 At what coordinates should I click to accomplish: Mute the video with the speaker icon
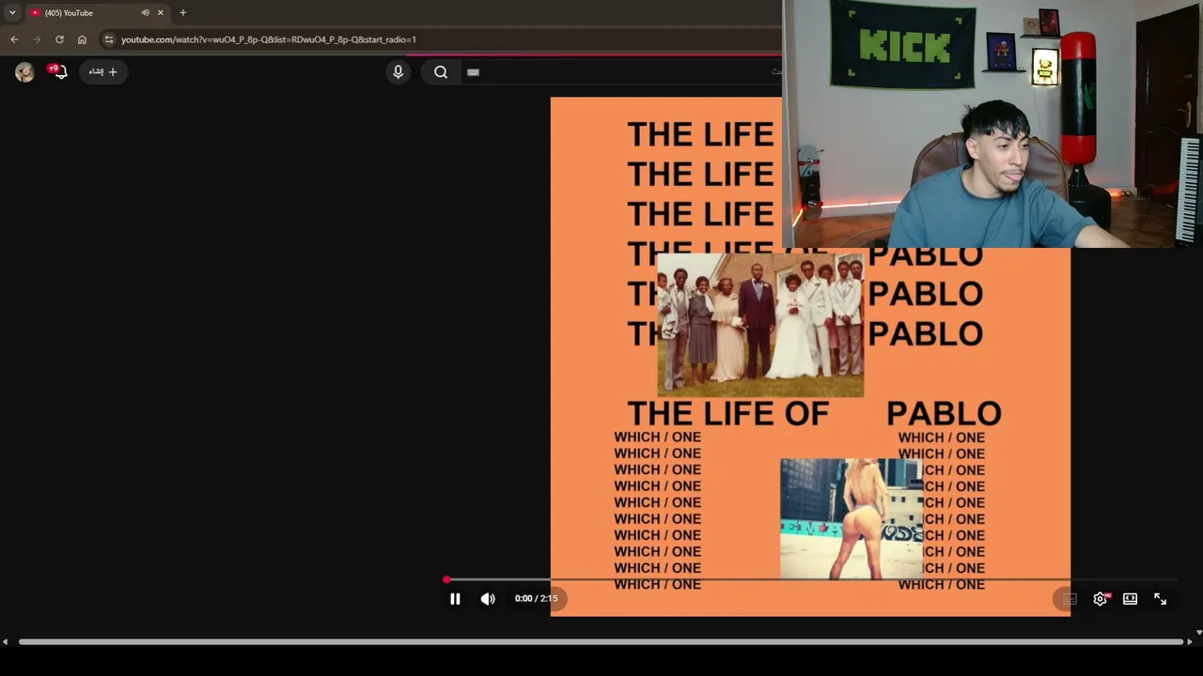click(x=488, y=599)
